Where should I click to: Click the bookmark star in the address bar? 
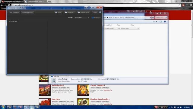[179, 5]
